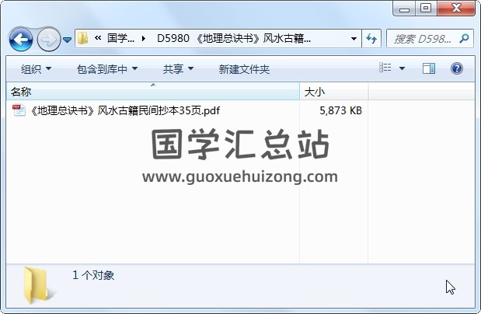
Task: Refresh the folder using the address bar arrows icon
Action: click(371, 39)
